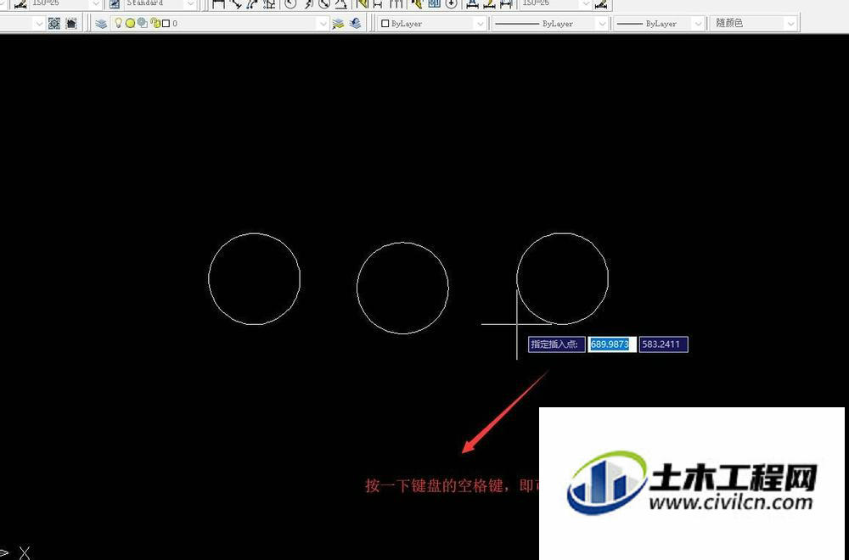This screenshot has height=560, width=849.
Task: Expand the ByLayer color control dropdown
Action: (480, 24)
